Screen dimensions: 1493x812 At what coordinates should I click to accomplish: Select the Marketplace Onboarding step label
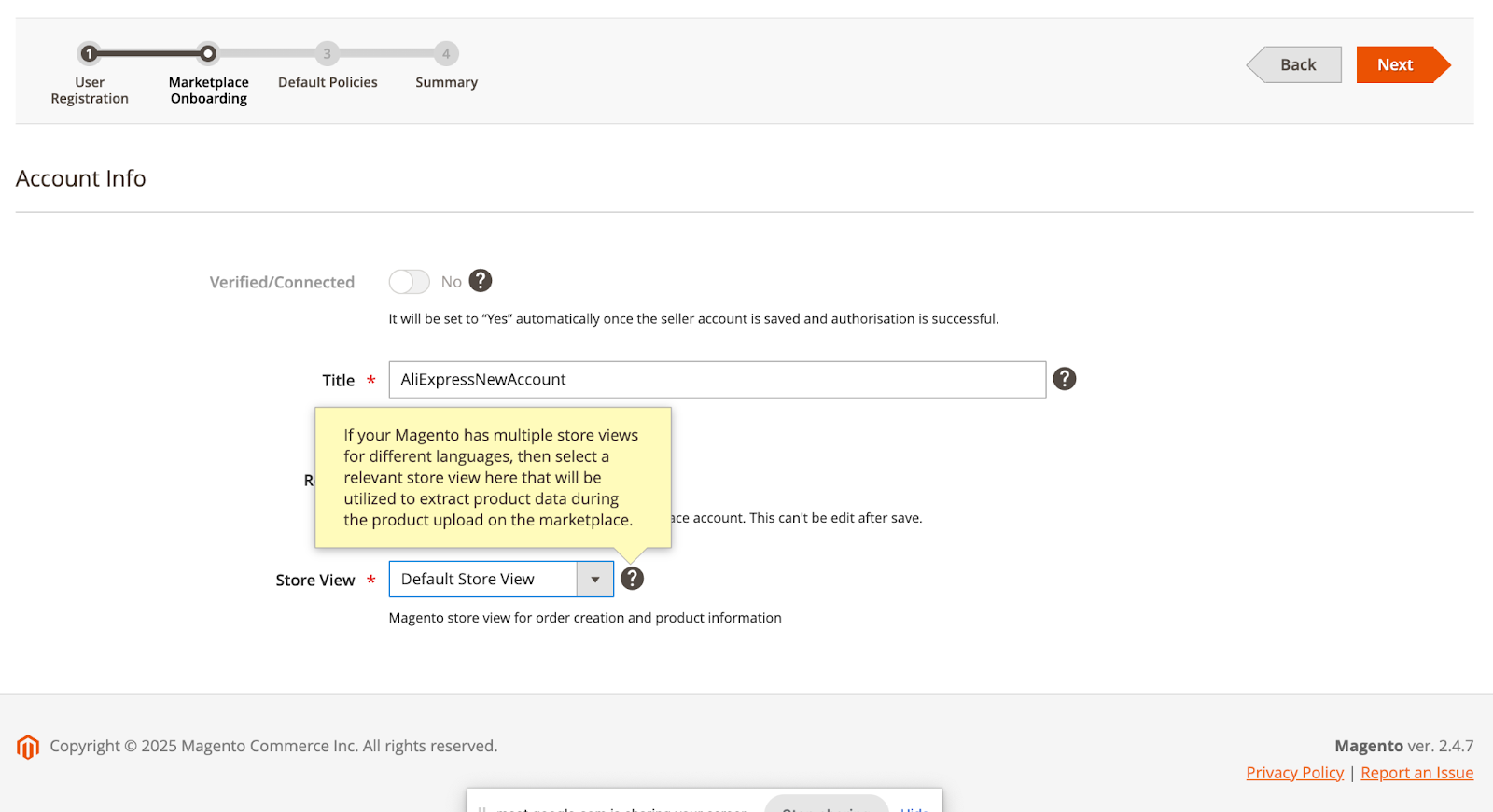(209, 91)
